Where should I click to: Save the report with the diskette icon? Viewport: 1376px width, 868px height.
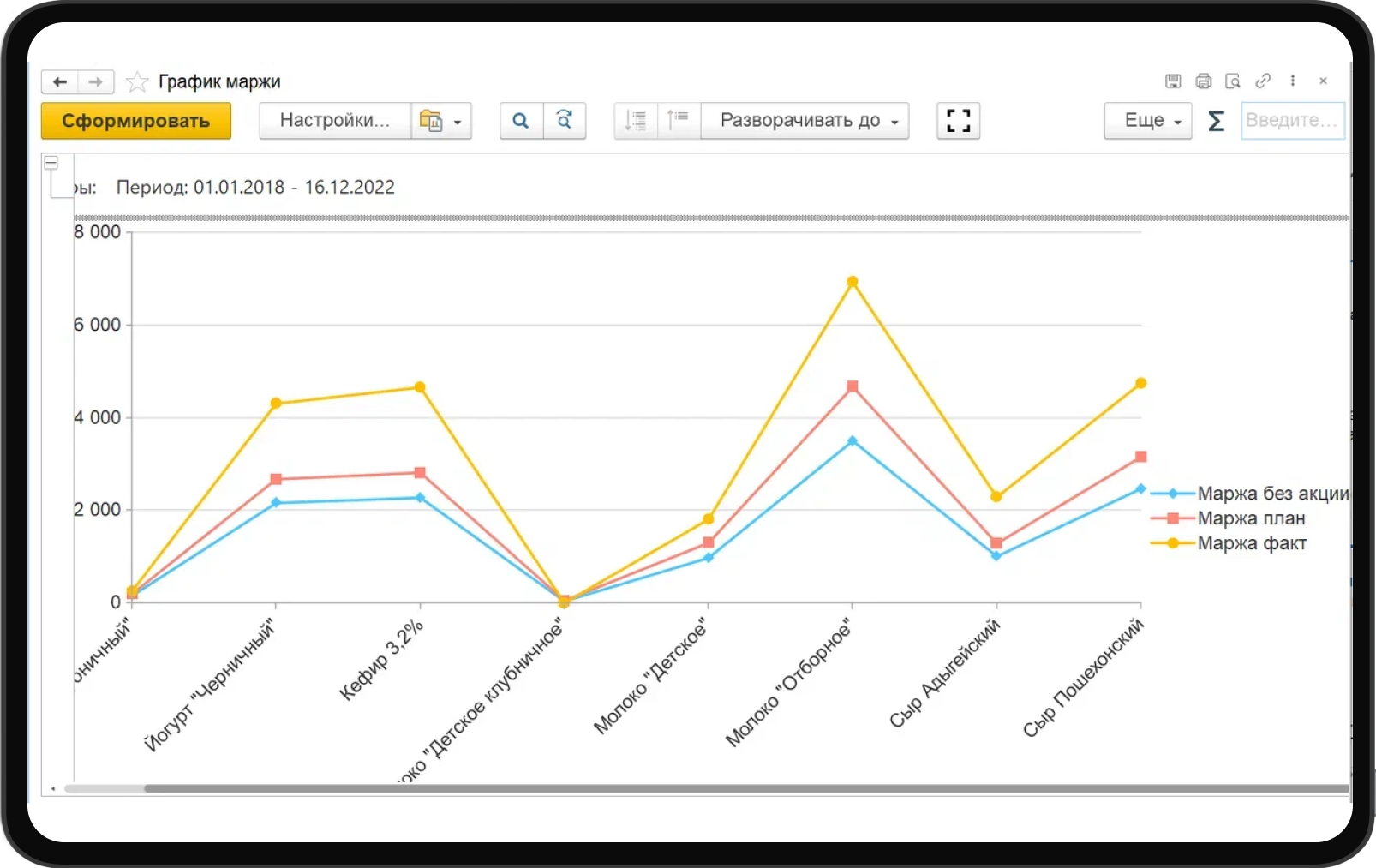[1173, 81]
